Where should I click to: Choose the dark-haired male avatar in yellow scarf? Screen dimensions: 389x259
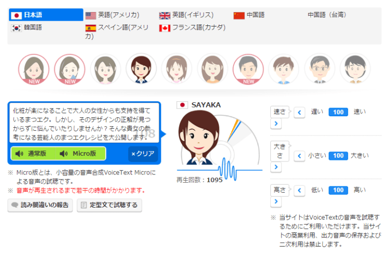click(x=355, y=69)
